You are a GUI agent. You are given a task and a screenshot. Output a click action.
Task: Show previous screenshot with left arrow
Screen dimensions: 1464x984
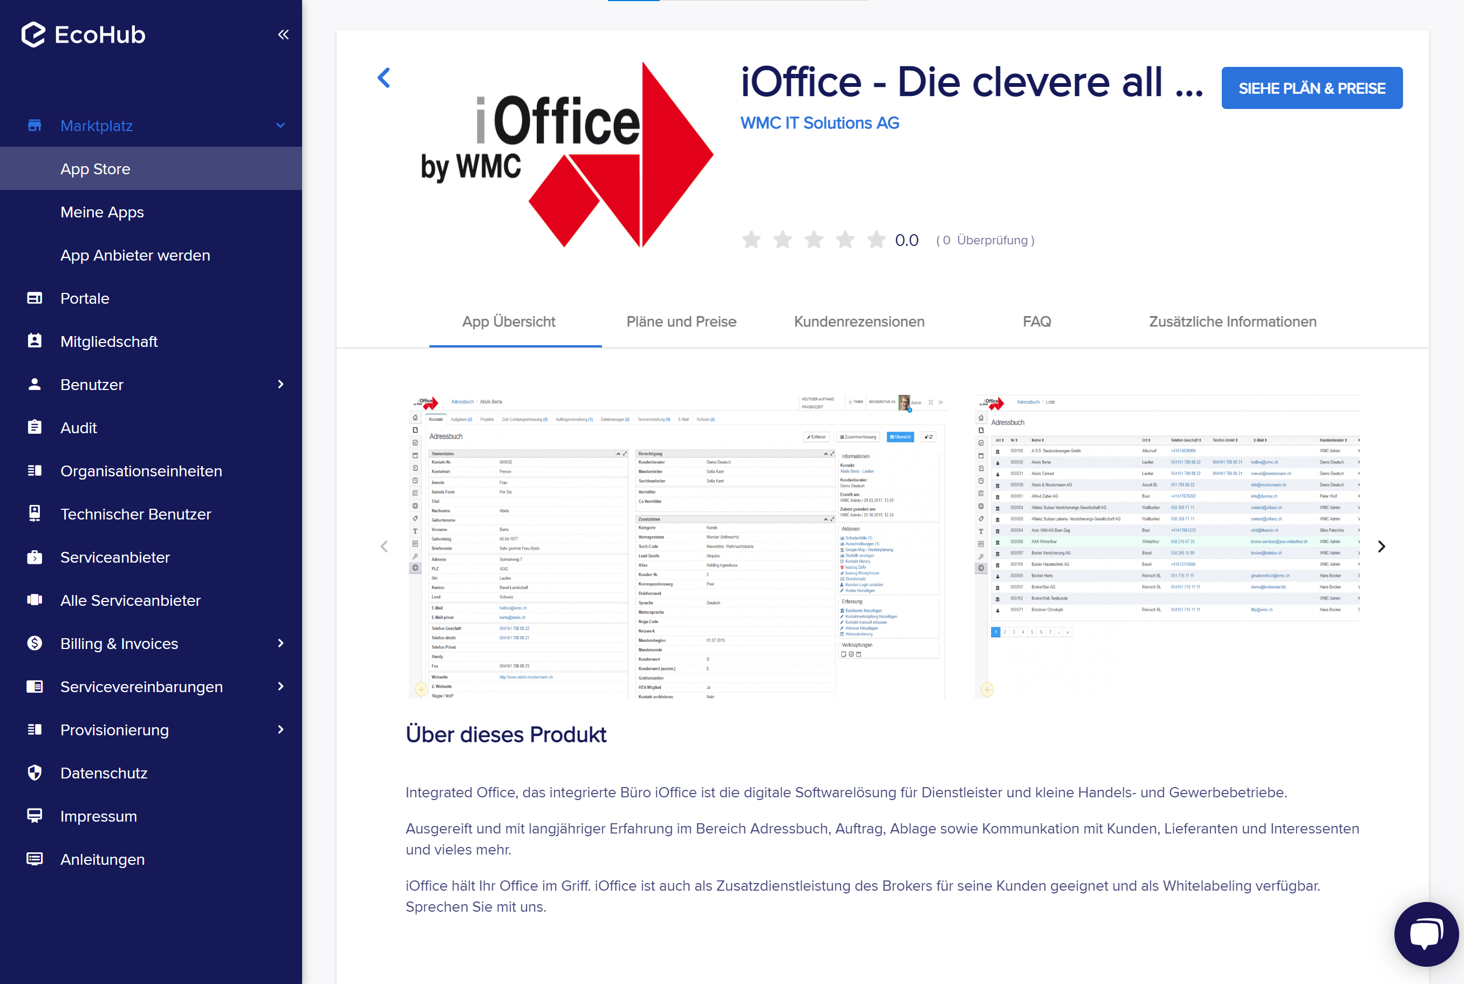(x=384, y=546)
